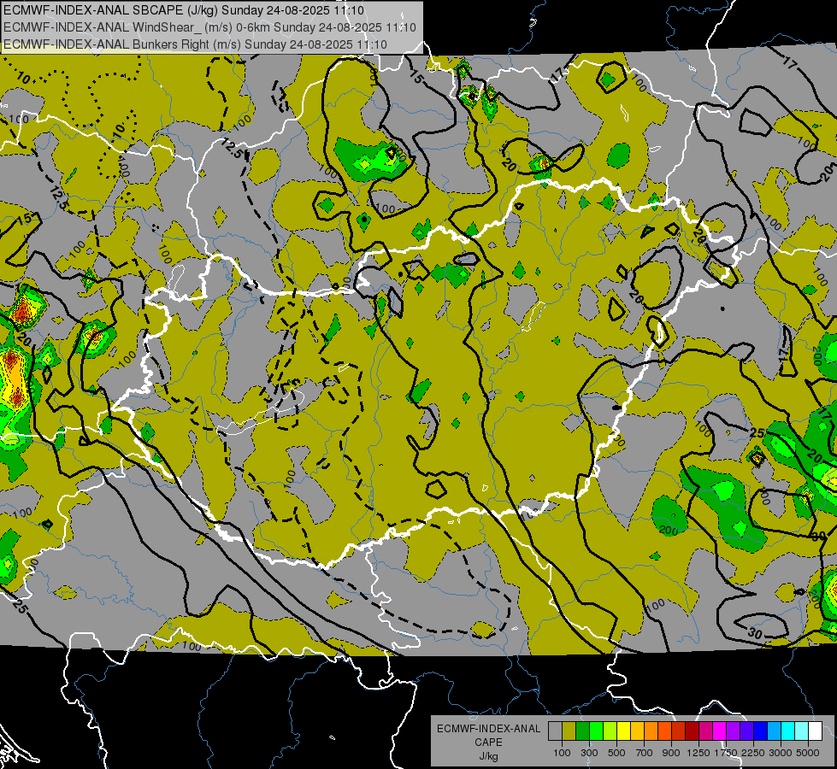Click the legend unit J/kg
Viewport: 837px width, 769px height.
click(x=488, y=756)
